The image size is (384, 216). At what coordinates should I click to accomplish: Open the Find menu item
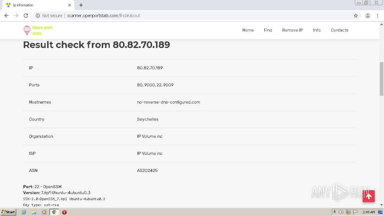tap(268, 30)
